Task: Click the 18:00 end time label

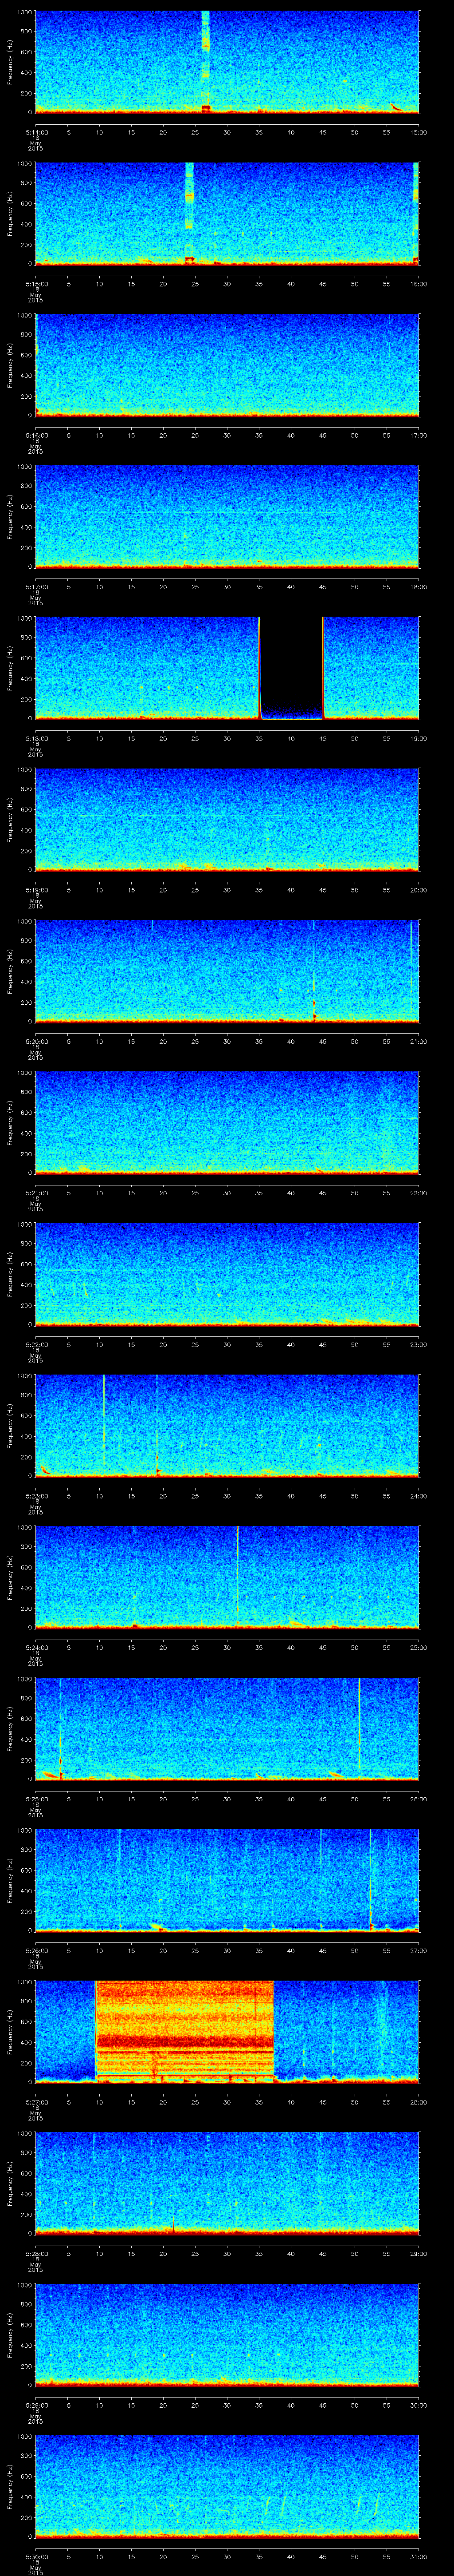Action: pyautogui.click(x=418, y=586)
